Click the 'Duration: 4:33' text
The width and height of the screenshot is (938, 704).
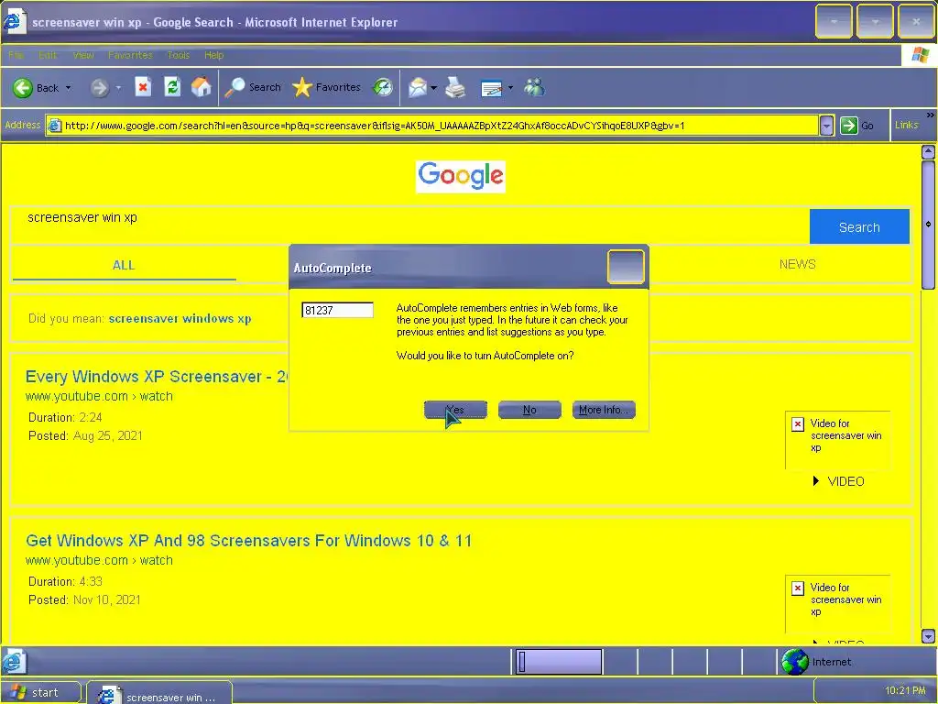[x=65, y=581]
